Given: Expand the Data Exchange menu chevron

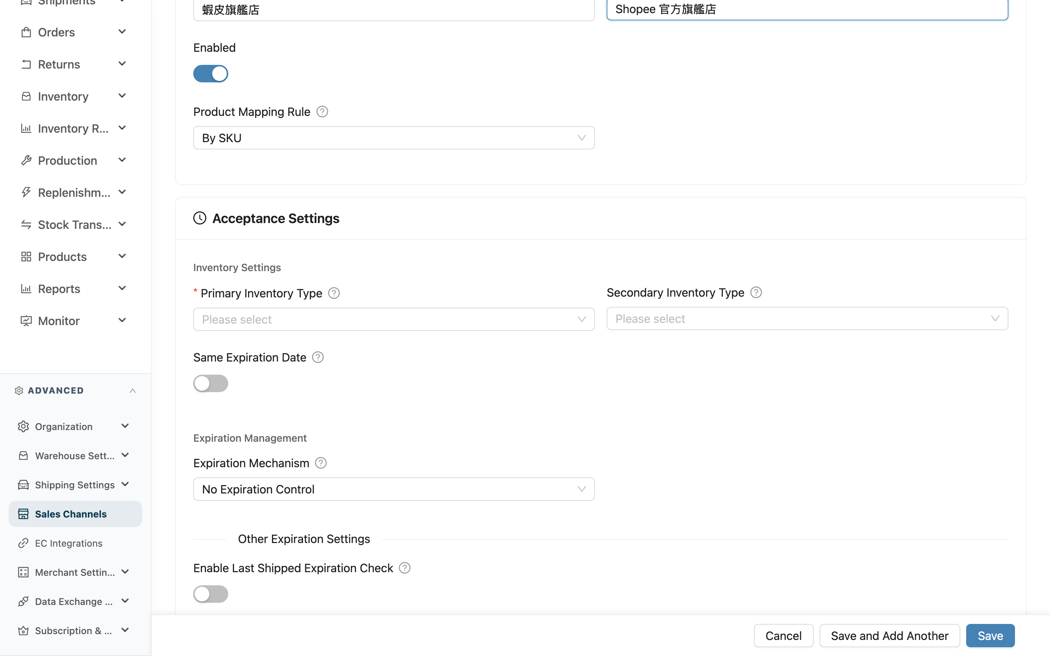Looking at the screenshot, I should point(125,601).
